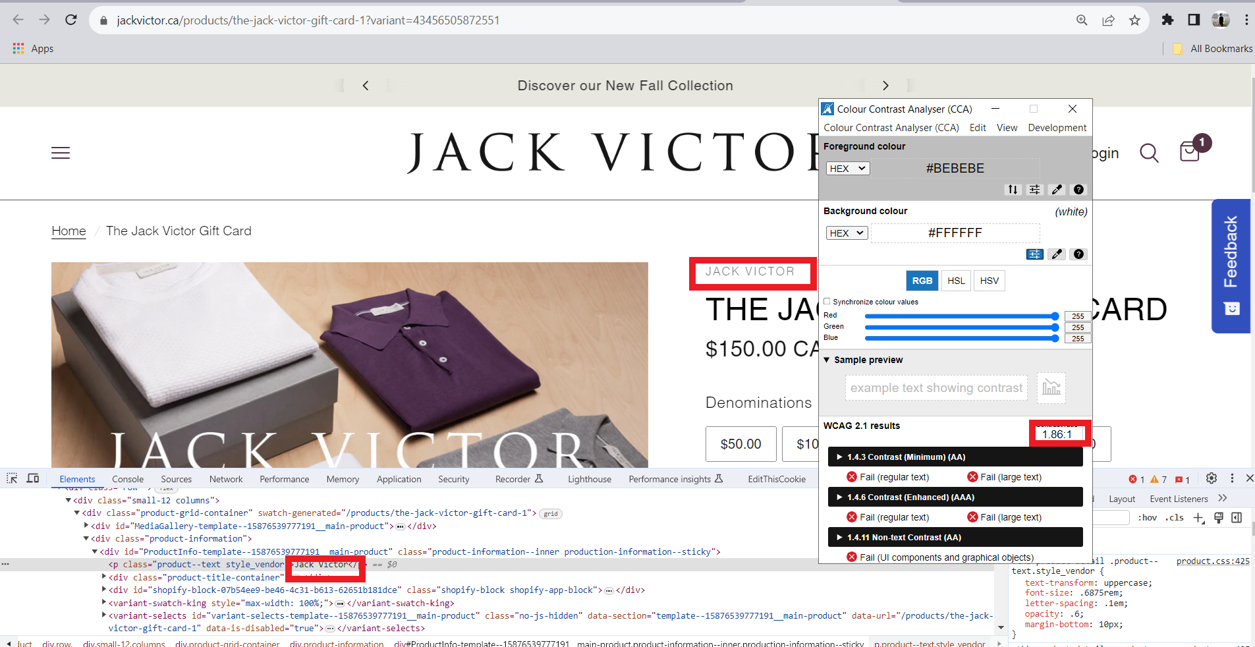
Task: Switch to the Console tab
Action: pyautogui.click(x=128, y=480)
